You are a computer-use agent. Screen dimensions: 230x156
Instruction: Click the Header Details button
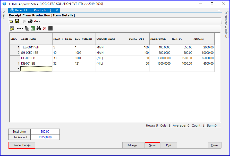pyautogui.click(x=22, y=145)
